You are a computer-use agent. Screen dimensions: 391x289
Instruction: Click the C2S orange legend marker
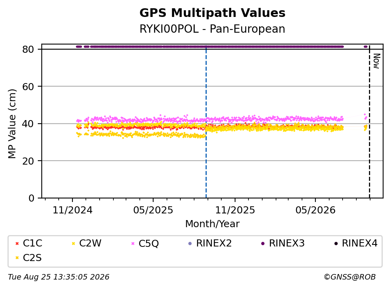pyautogui.click(x=17, y=258)
